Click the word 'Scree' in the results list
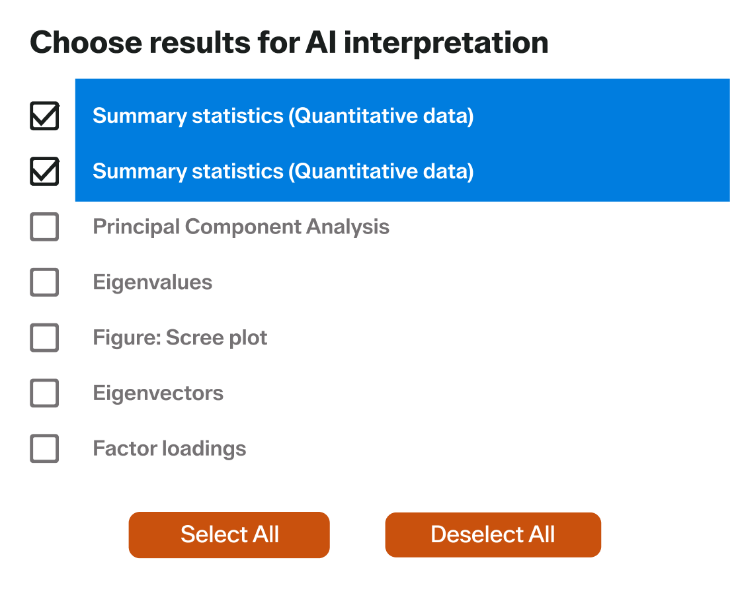 click(193, 338)
